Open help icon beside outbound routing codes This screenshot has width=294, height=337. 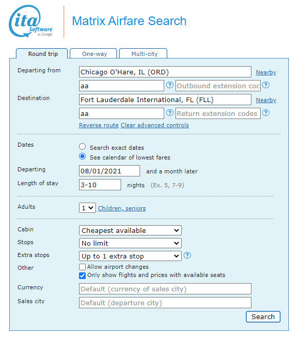[170, 85]
